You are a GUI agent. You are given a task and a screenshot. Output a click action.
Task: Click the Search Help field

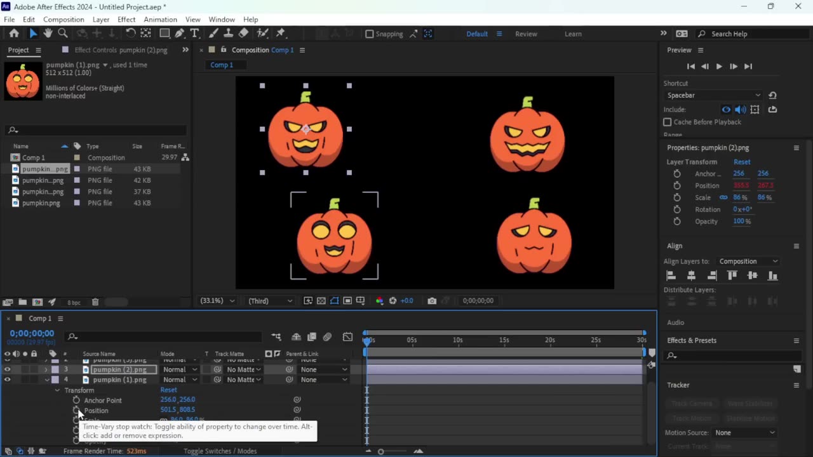coord(751,34)
